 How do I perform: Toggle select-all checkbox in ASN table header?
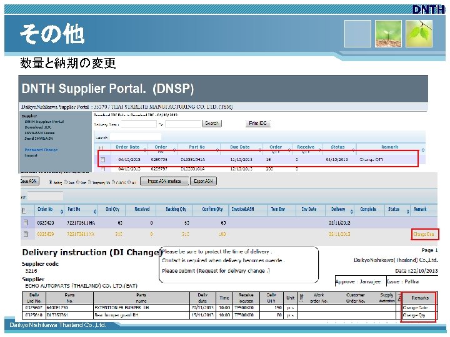(x=24, y=211)
